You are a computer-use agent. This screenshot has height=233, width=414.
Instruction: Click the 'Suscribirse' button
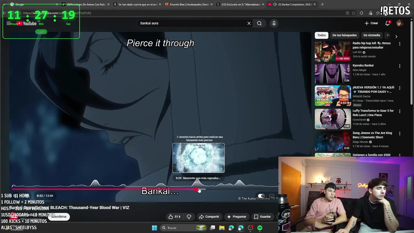pos(59,216)
